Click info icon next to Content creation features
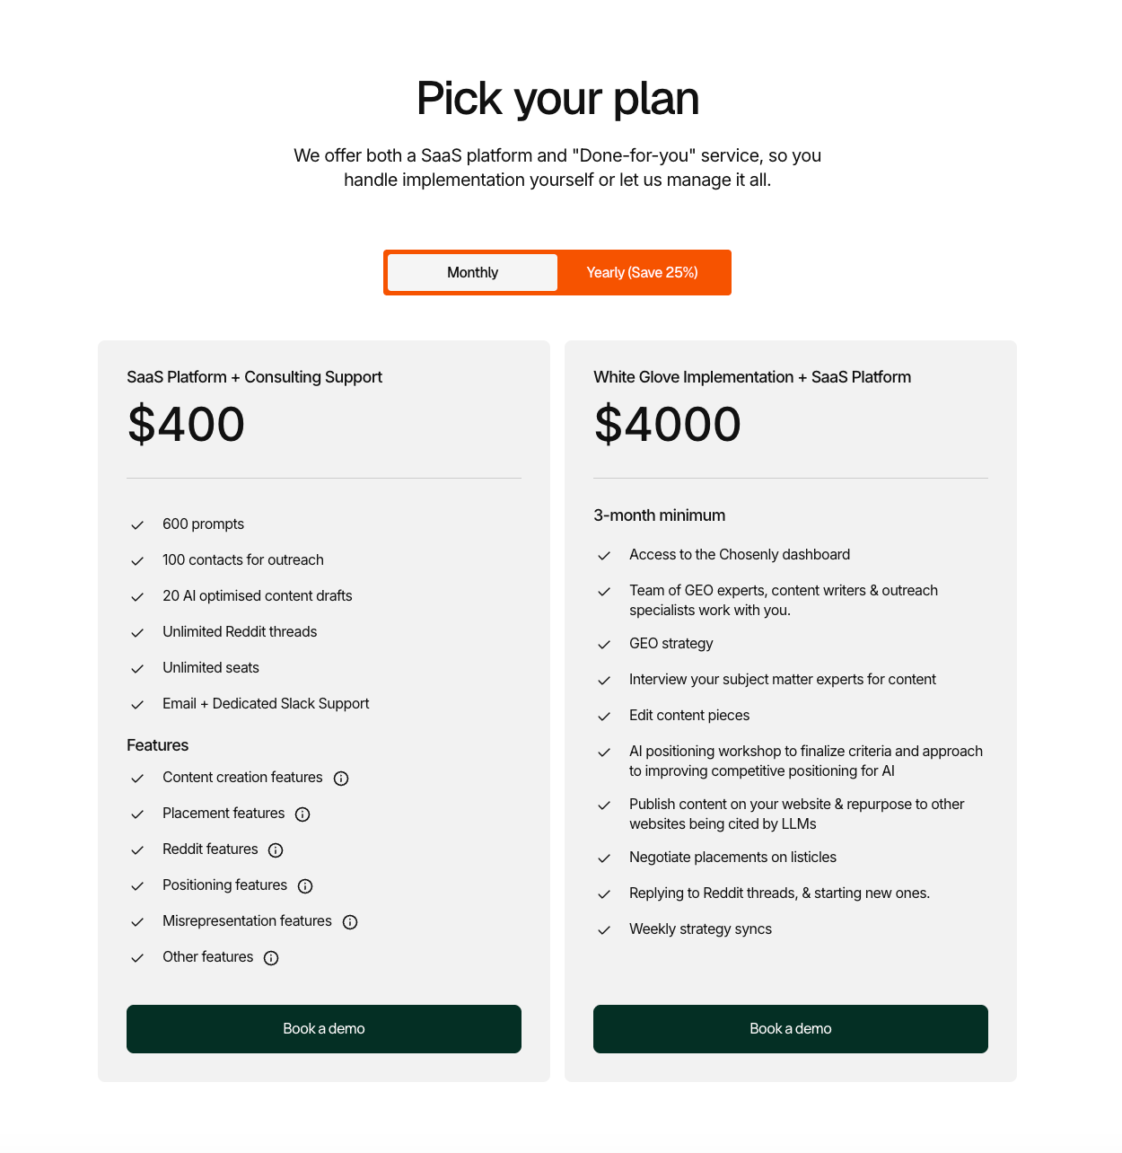Image resolution: width=1122 pixels, height=1153 pixels. pyautogui.click(x=341, y=779)
